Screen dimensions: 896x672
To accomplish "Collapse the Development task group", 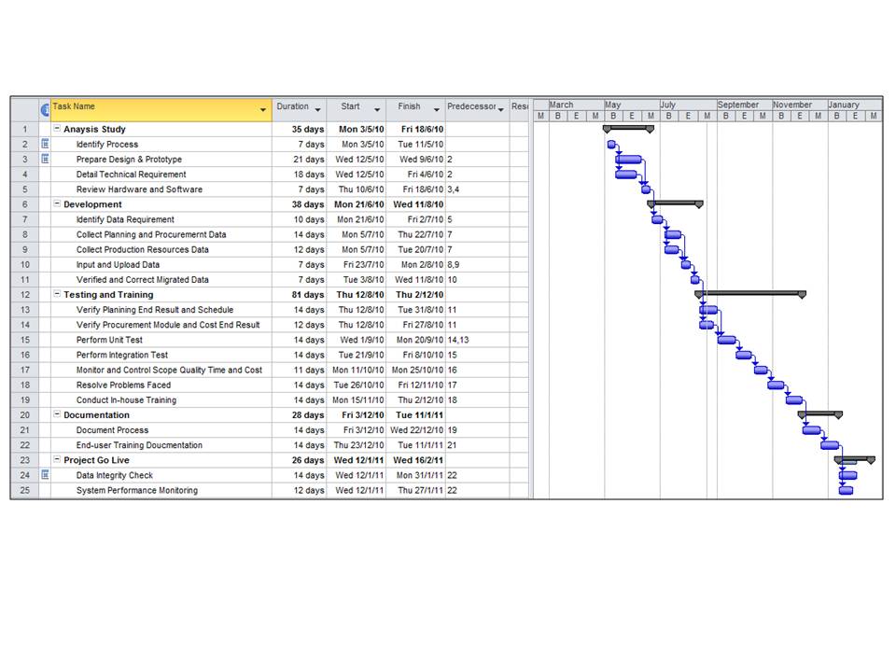I will [x=55, y=204].
